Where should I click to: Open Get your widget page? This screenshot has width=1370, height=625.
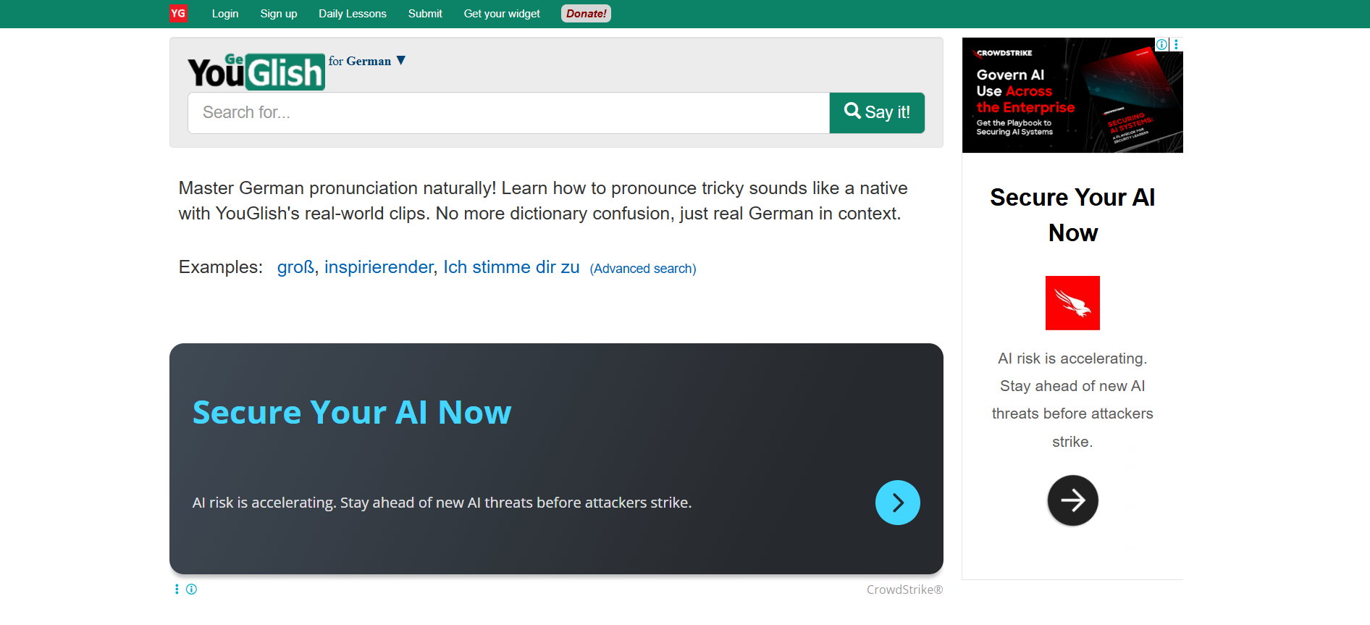[502, 14]
